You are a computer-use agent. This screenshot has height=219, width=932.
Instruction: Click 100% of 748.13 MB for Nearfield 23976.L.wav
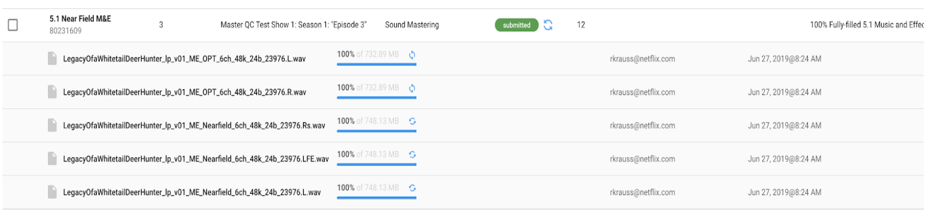pyautogui.click(x=368, y=188)
